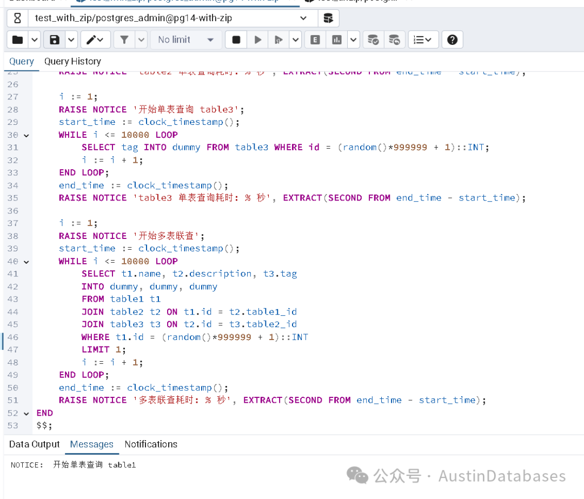Switch to the Query tab
This screenshot has width=584, height=499.
coord(21,61)
